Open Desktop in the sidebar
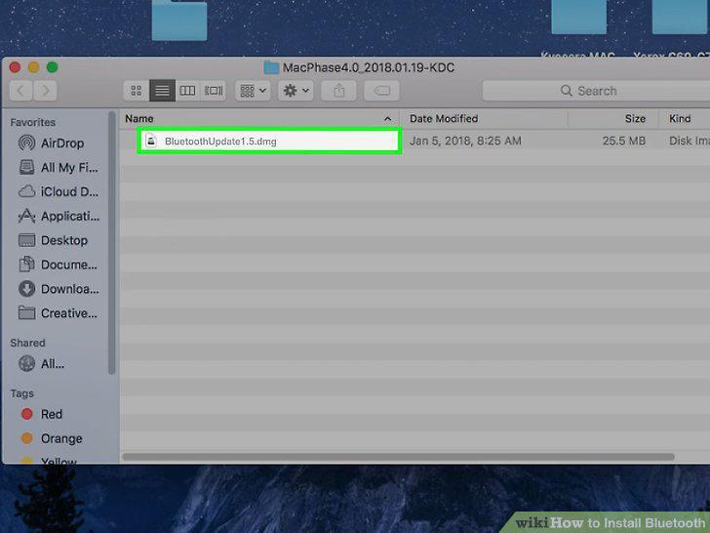Screen dimensions: 710x533 tap(53, 240)
